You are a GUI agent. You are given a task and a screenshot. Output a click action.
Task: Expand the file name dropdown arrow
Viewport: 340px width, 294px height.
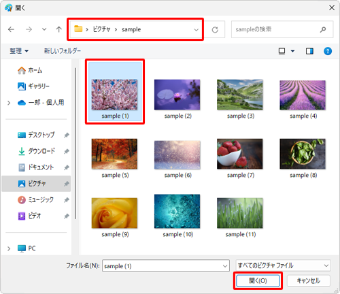pyautogui.click(x=225, y=266)
